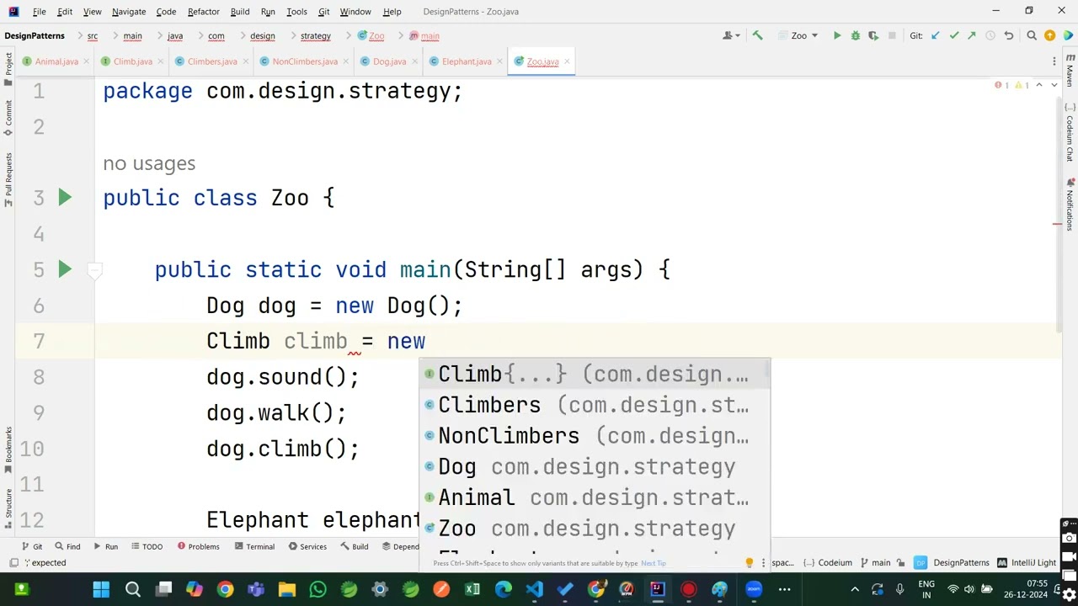This screenshot has width=1078, height=606.
Task: Click run gutter icon beside class Zoo
Action: tap(65, 198)
